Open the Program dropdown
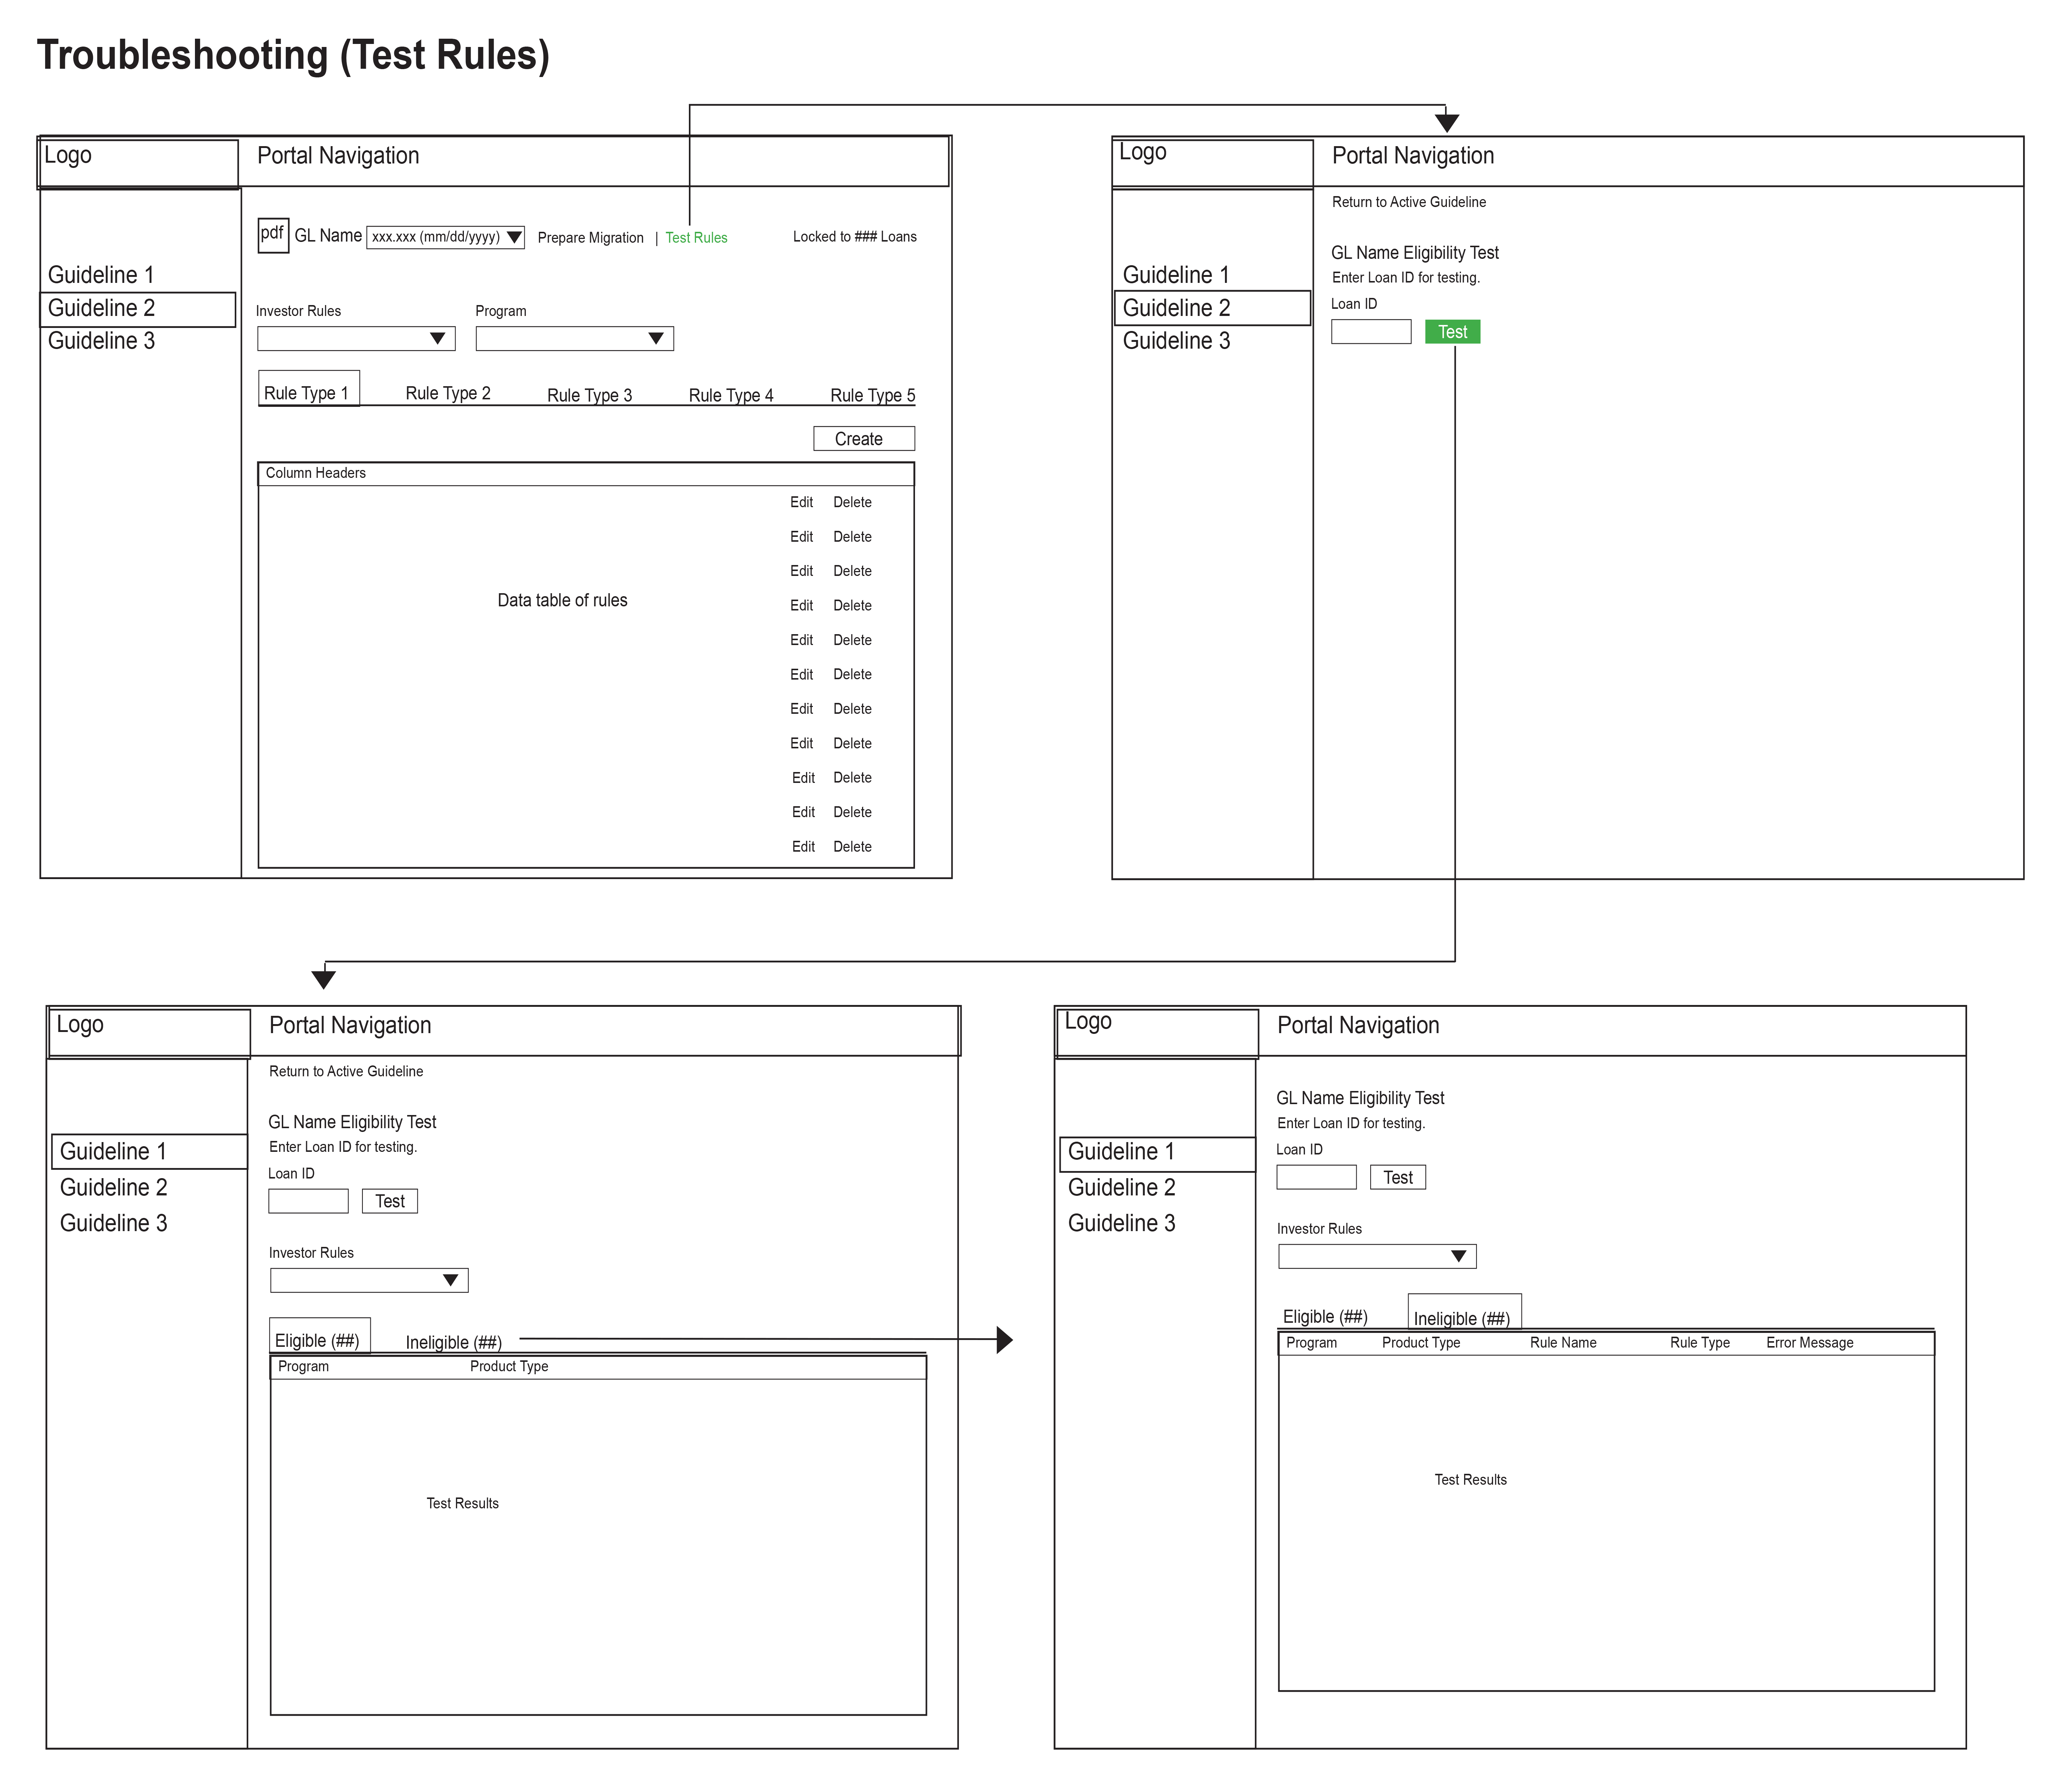 [575, 339]
